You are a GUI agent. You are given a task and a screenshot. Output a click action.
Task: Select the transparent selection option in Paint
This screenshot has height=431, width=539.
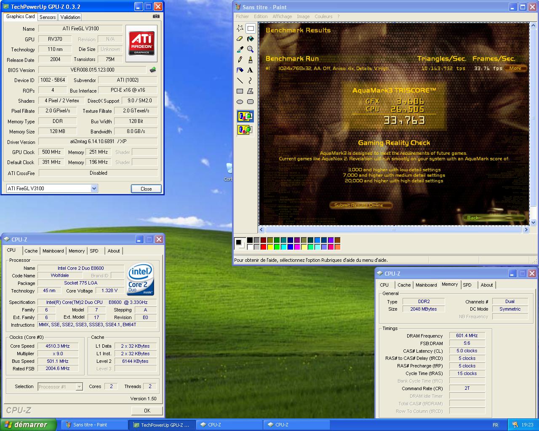[245, 130]
